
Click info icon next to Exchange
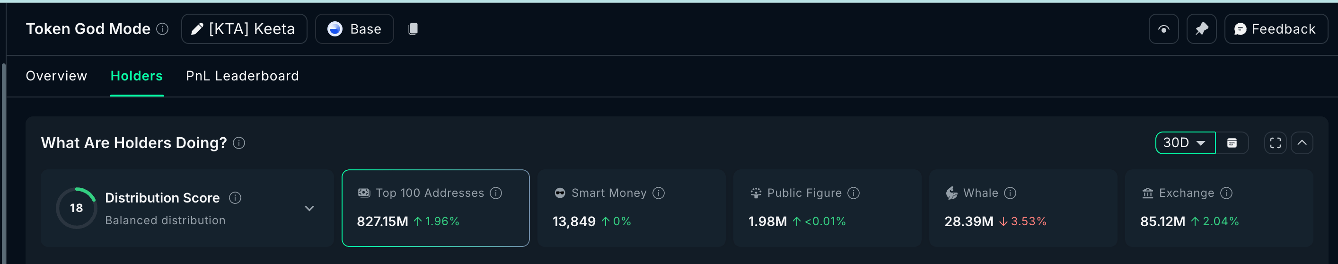[x=1226, y=194]
